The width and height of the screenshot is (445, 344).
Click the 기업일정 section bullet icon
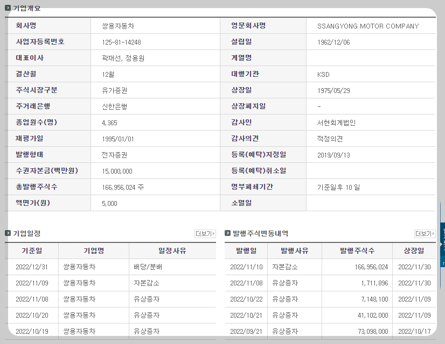[8, 233]
